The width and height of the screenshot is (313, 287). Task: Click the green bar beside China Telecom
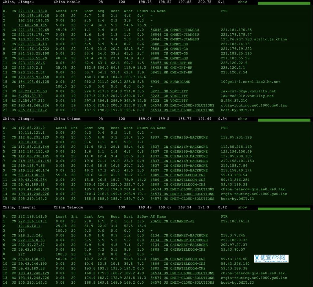[x=284, y=209]
